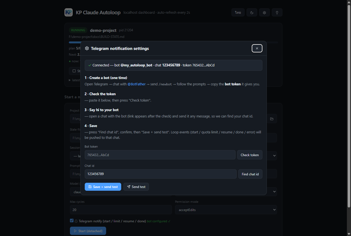351x236 pixels.
Task: Click the Send test button
Action: (136, 187)
